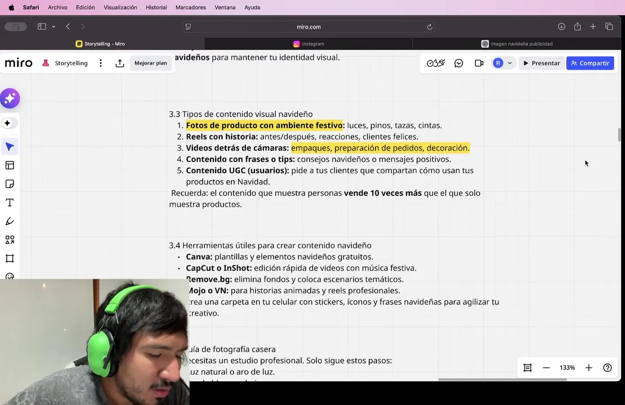Expand the collaborators dropdown chevron
625x405 pixels.
(x=510, y=63)
